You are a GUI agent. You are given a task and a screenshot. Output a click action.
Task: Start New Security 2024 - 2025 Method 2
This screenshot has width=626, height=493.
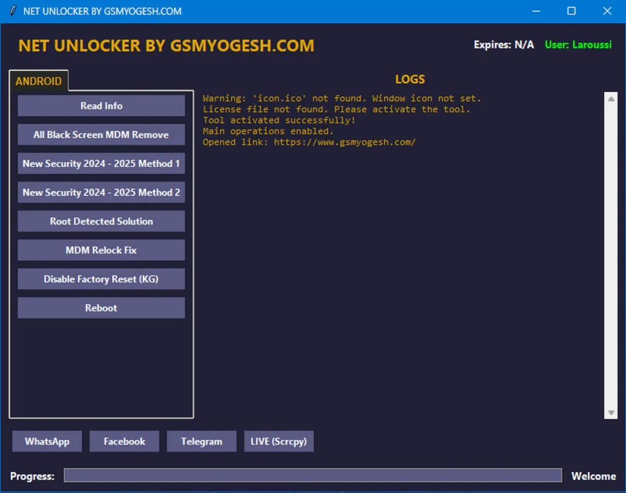[x=101, y=192]
